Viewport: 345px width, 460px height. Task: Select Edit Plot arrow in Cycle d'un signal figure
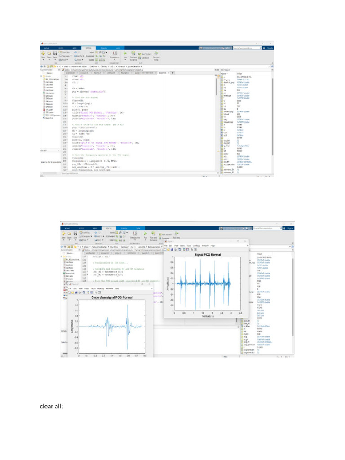coord(96,292)
